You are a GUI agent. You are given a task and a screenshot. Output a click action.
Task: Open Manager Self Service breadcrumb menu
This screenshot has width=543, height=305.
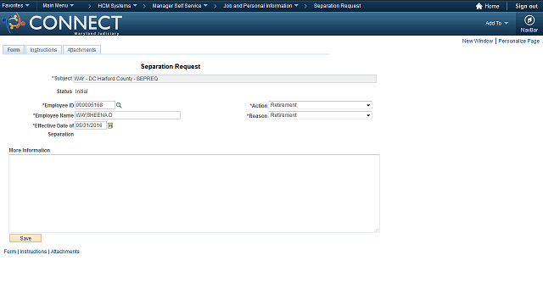(x=180, y=6)
